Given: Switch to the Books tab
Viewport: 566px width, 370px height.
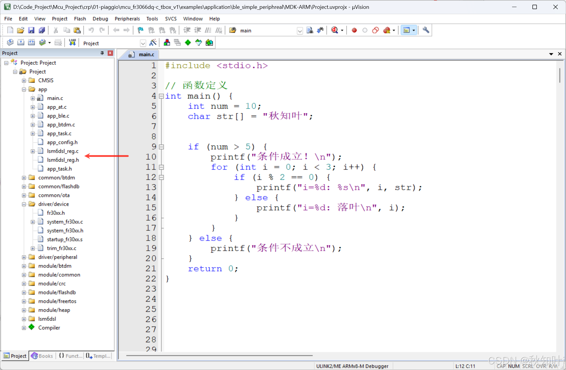Looking at the screenshot, I should click(42, 356).
